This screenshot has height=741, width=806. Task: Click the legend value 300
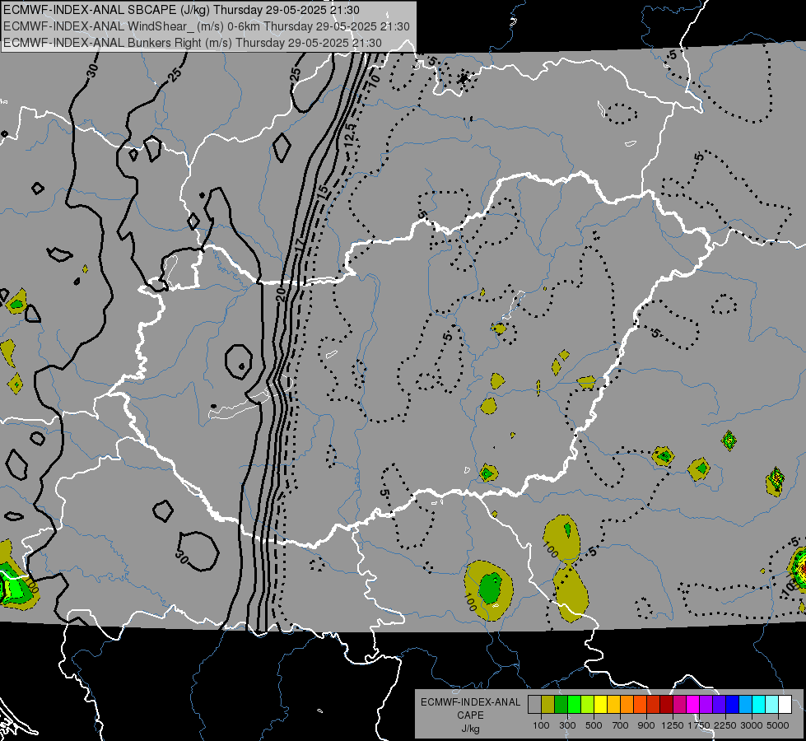pyautogui.click(x=567, y=725)
